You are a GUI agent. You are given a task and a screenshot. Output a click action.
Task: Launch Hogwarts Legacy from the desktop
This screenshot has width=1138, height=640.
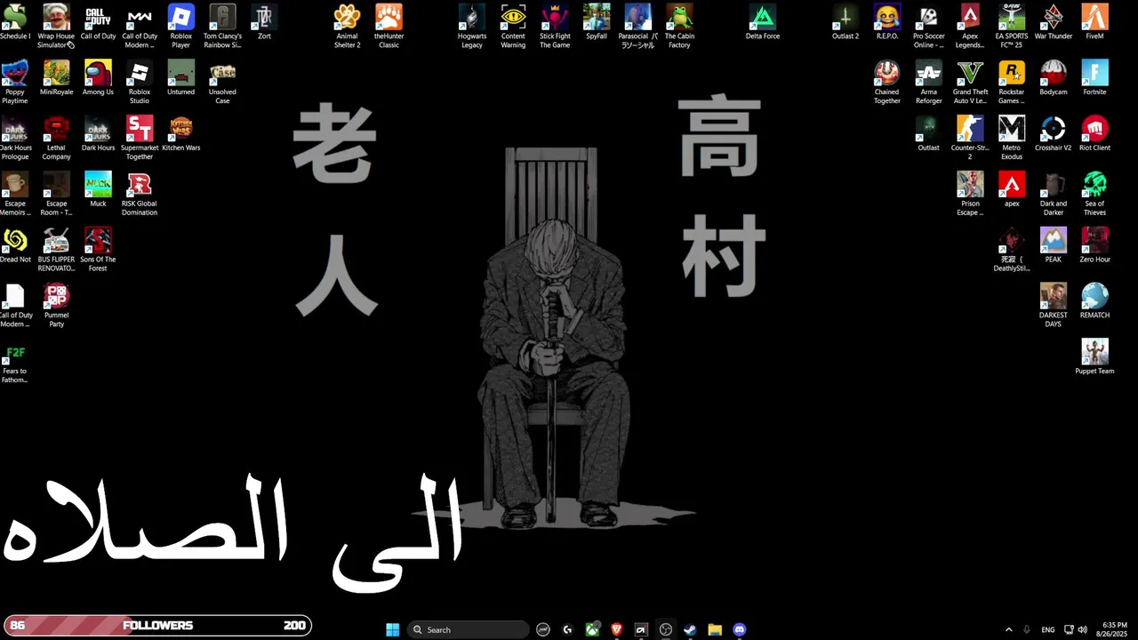click(472, 26)
